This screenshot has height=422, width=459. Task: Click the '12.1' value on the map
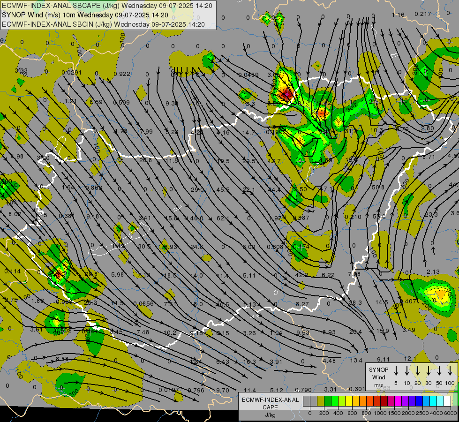coord(410,359)
